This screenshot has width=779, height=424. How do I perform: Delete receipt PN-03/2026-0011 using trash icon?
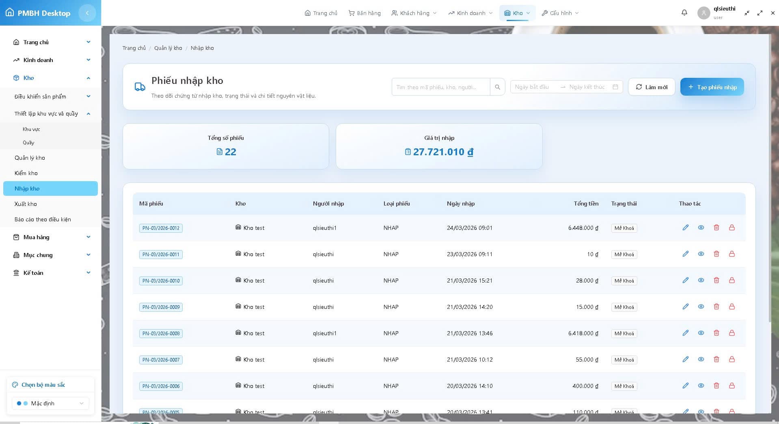click(x=716, y=254)
